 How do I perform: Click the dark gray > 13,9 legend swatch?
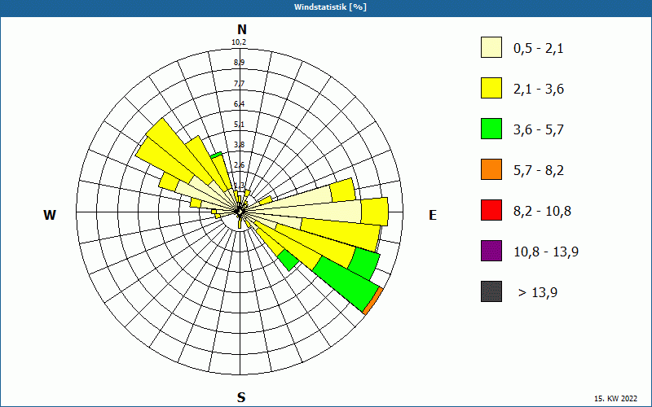coord(491,291)
